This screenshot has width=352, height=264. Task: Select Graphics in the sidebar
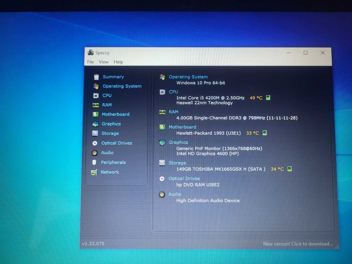click(111, 124)
